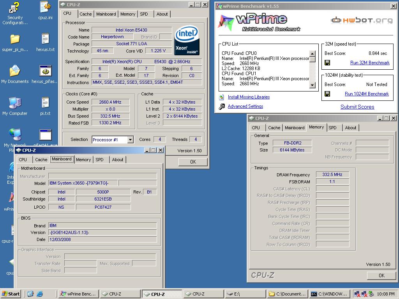This screenshot has height=299, width=399.
Task: Click the Advanced Settings link
Action: coord(245,106)
